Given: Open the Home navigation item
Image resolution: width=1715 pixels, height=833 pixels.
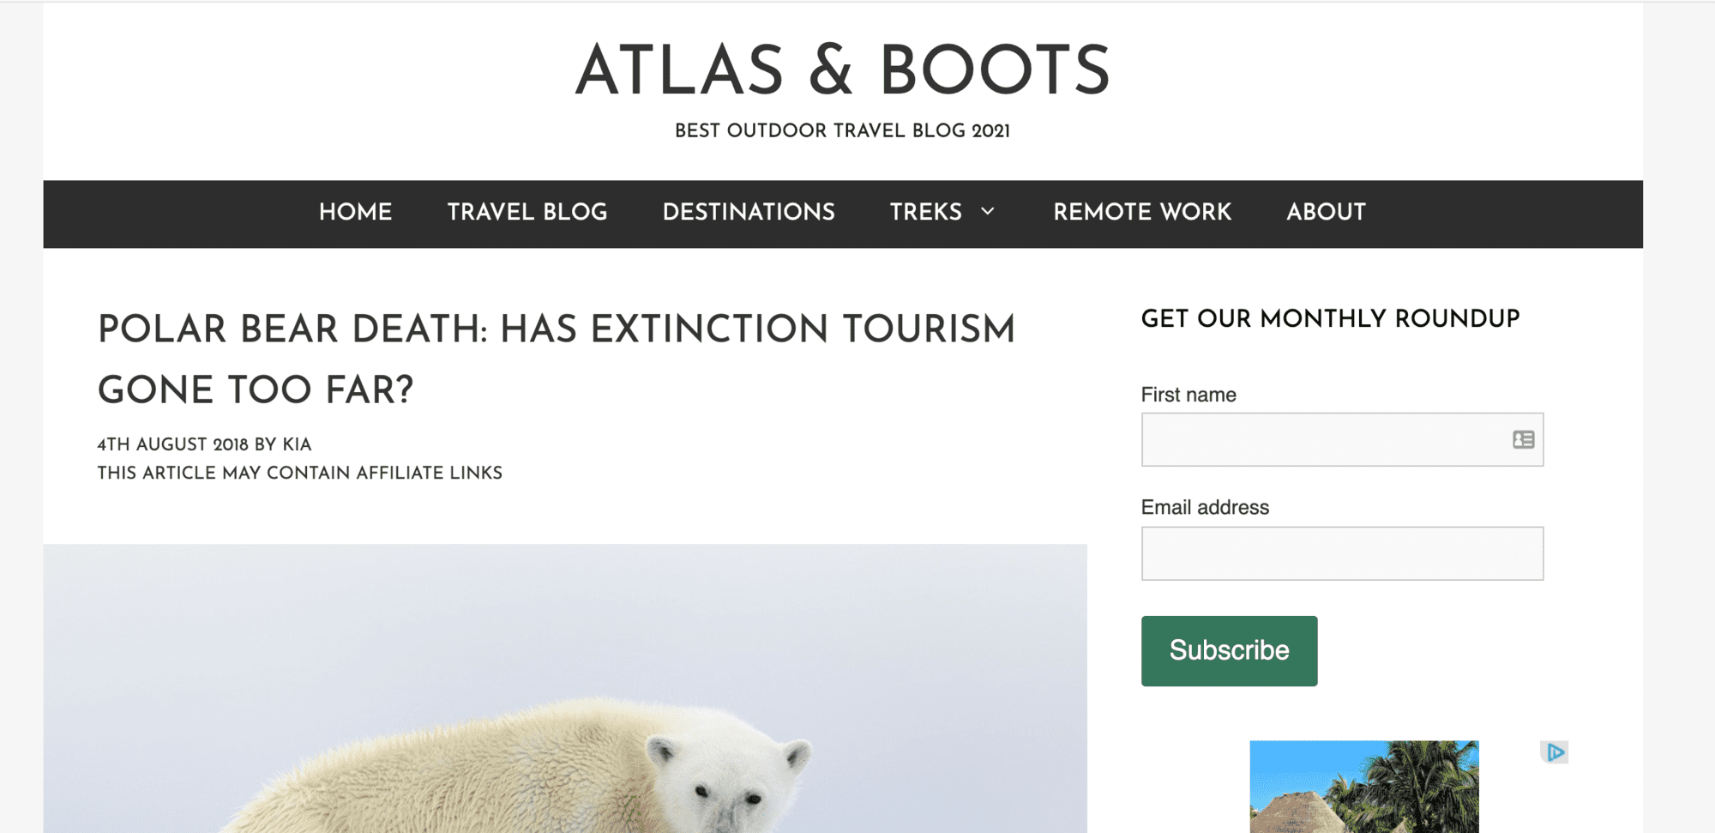Looking at the screenshot, I should click(x=355, y=213).
